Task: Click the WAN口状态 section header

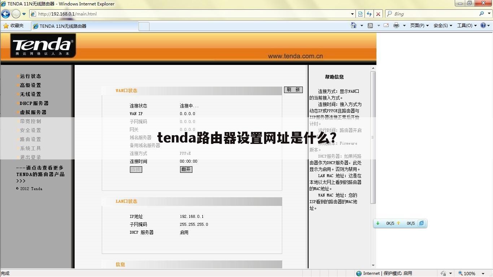Action: [x=126, y=91]
